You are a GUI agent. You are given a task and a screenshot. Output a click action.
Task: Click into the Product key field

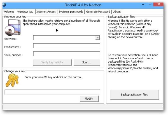67,46
